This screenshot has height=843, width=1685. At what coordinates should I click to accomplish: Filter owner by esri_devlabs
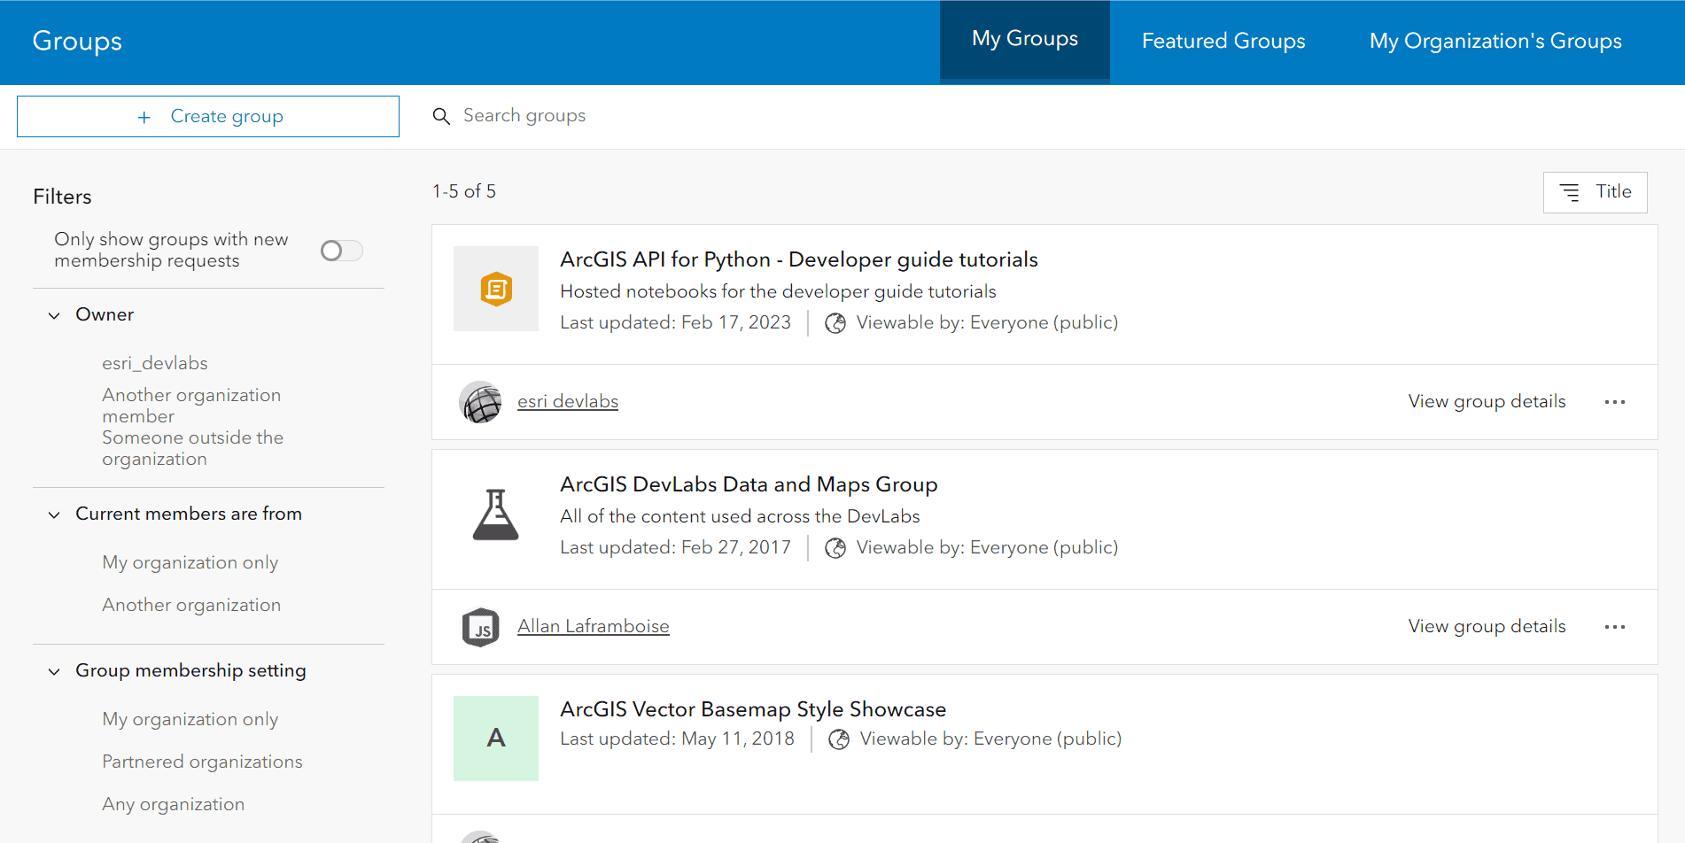pos(155,363)
